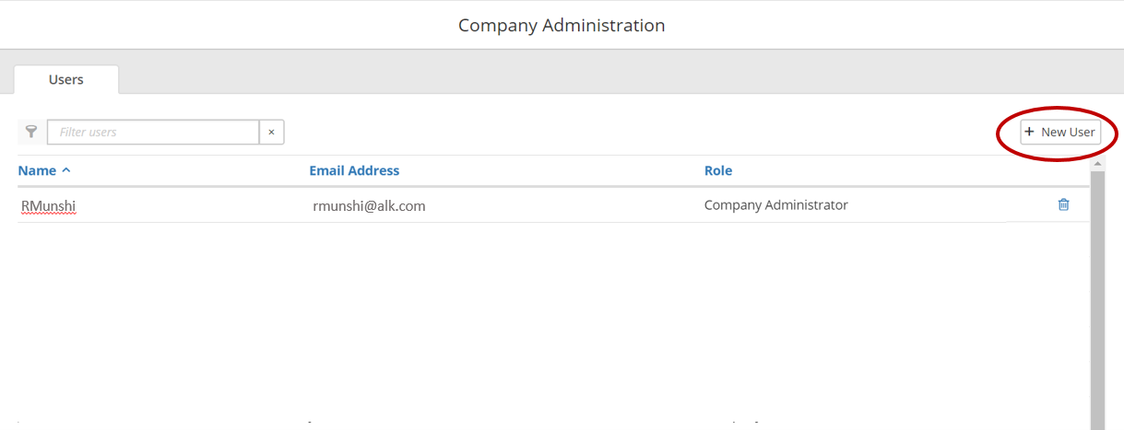The image size is (1124, 430).
Task: Click the funnel filter icon
Action: [30, 133]
